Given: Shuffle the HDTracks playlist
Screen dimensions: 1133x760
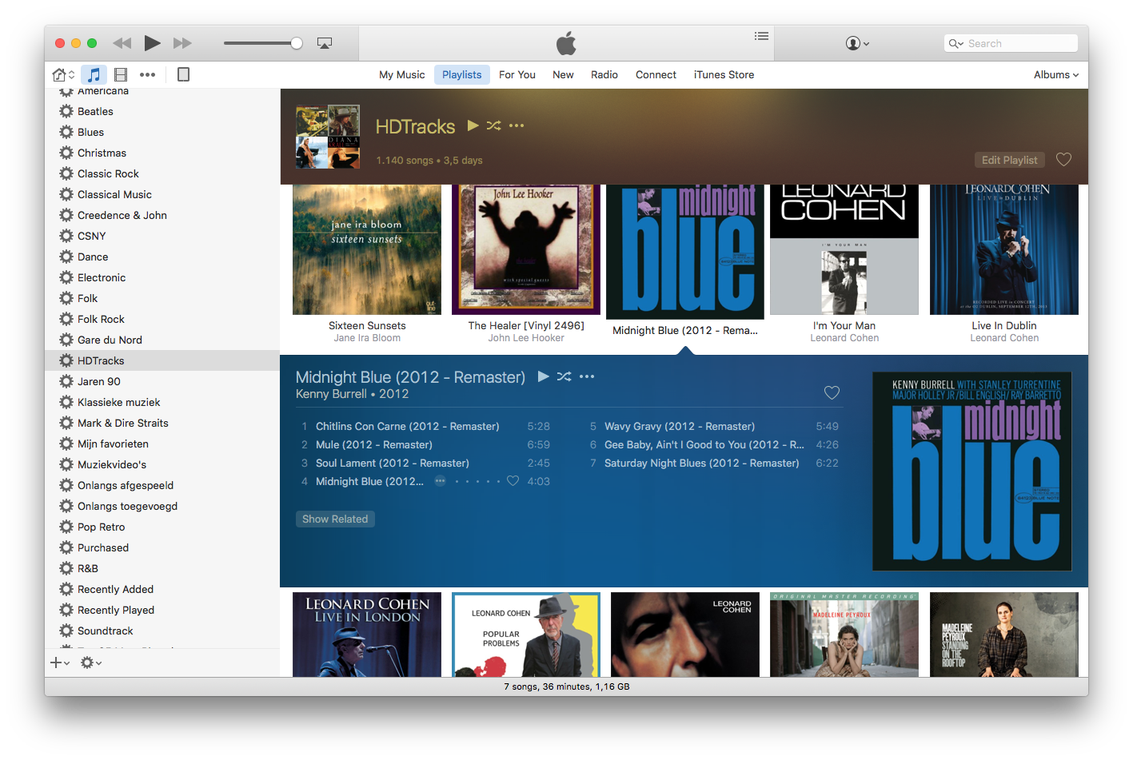Looking at the screenshot, I should pos(494,125).
